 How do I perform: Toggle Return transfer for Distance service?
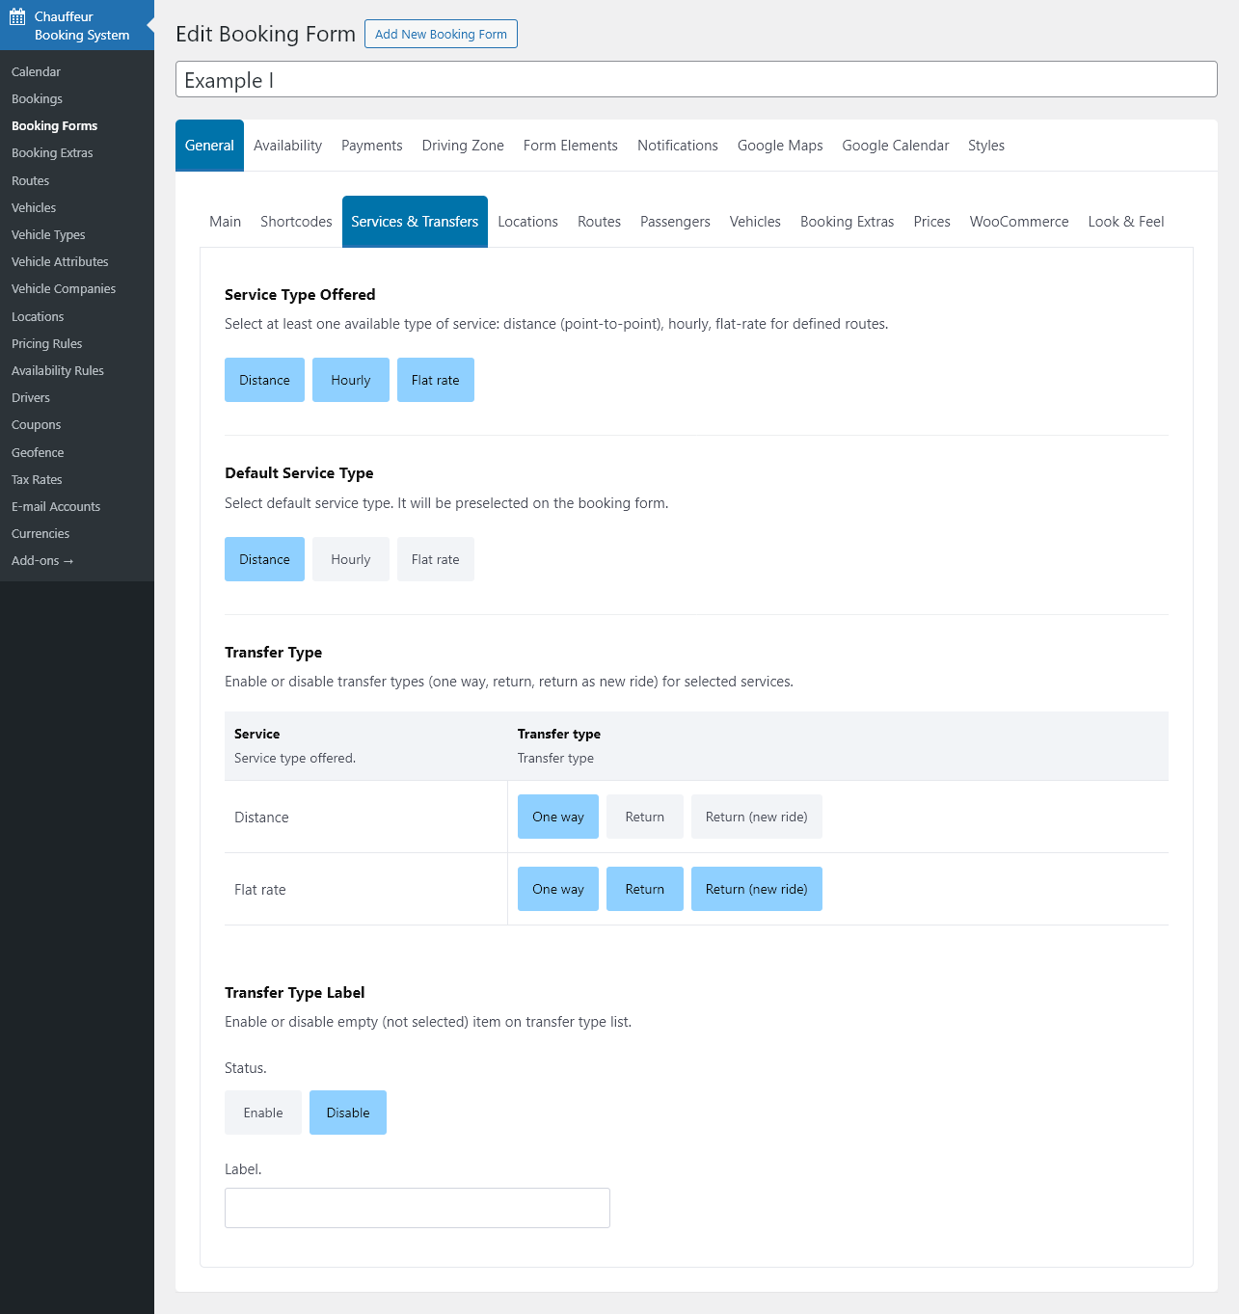pos(644,817)
